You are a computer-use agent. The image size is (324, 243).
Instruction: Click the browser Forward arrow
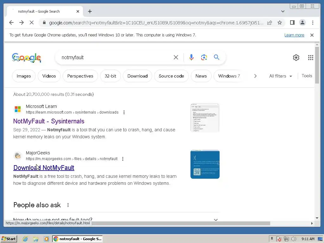[x=22, y=22]
